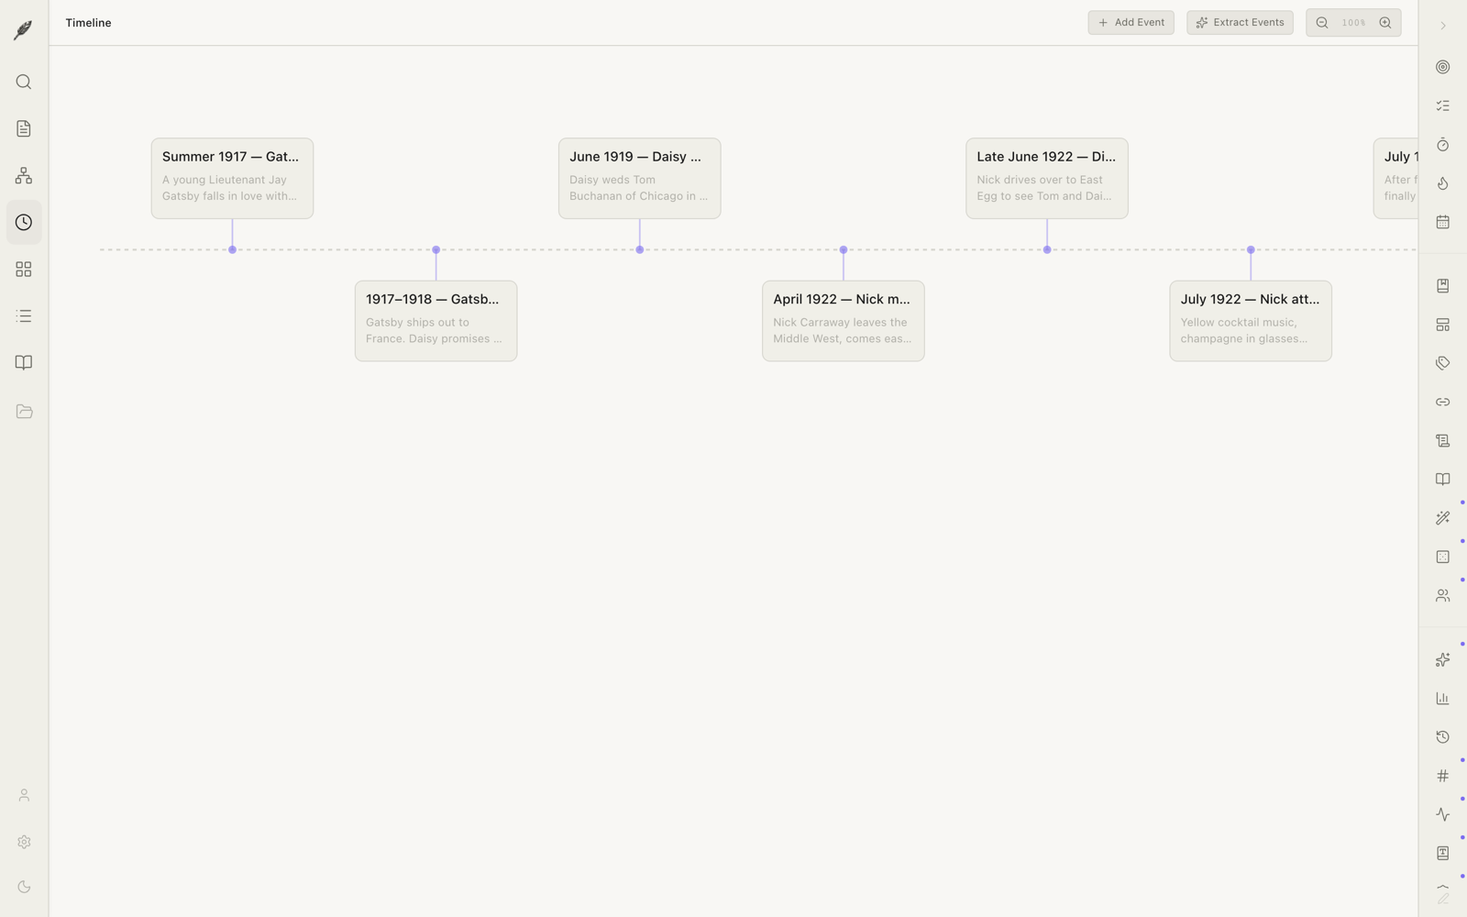Click the 100% zoom level value
The height and width of the screenshot is (917, 1467).
pyautogui.click(x=1353, y=23)
